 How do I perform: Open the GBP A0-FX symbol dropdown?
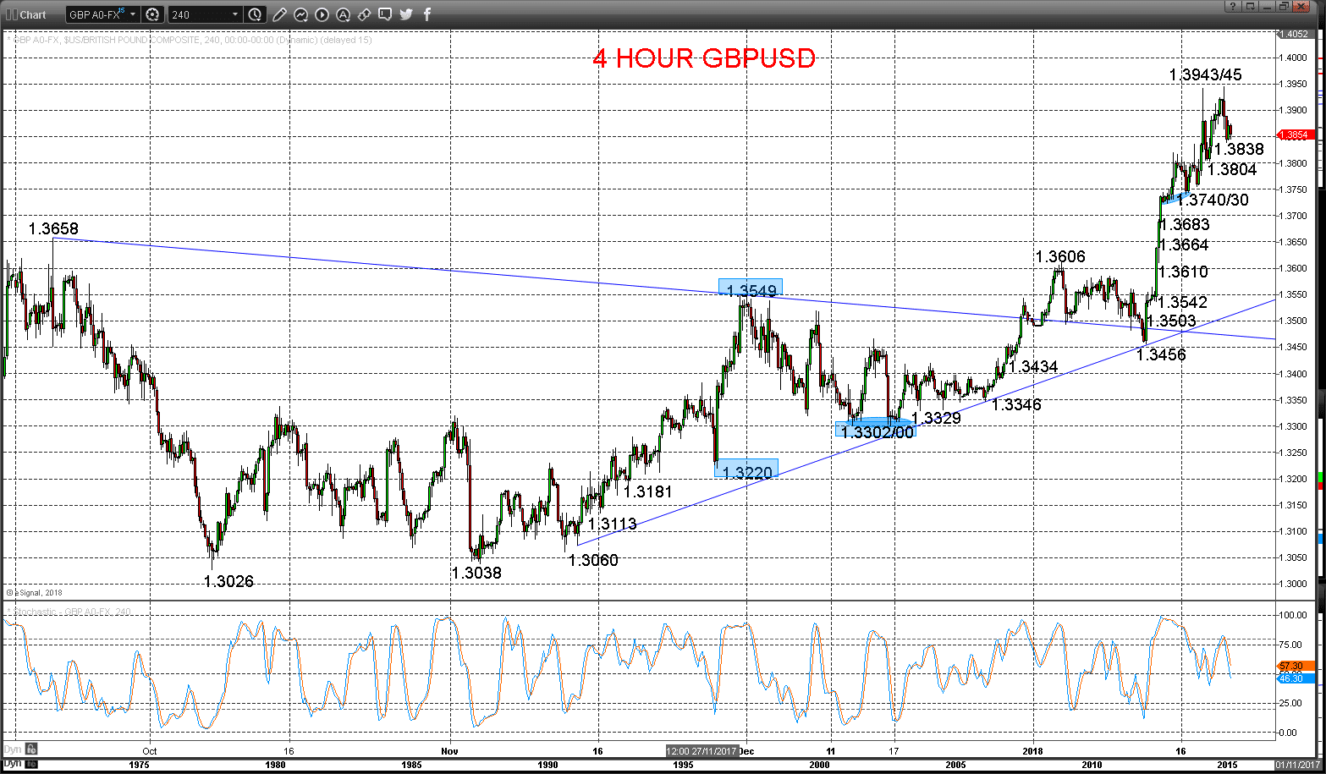(133, 14)
